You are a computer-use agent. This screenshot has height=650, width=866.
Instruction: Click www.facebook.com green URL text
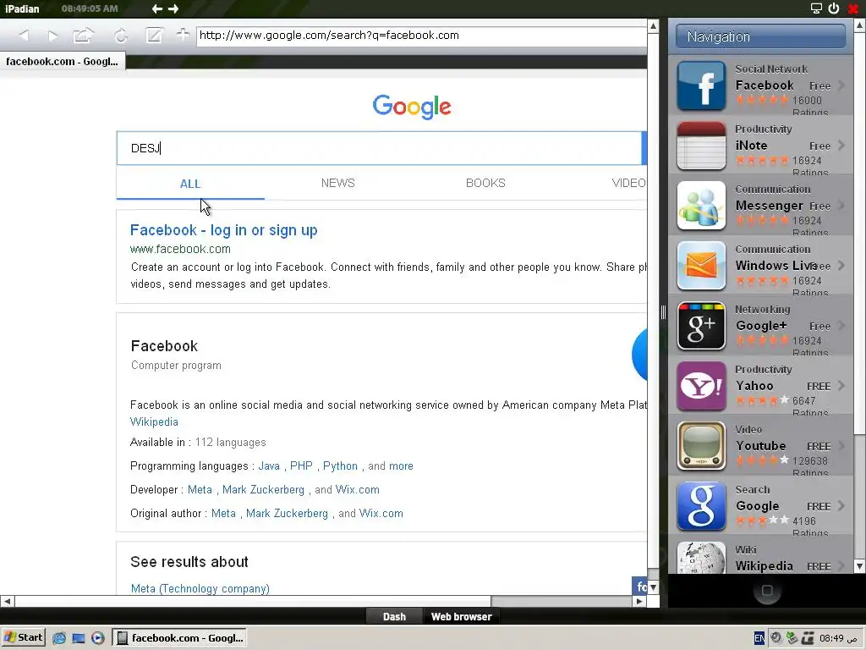(180, 250)
